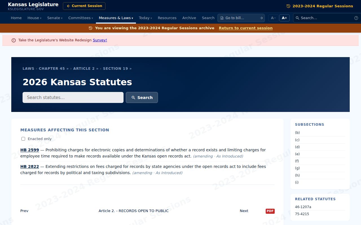Open related statute 46-1207a
The width and height of the screenshot is (361, 225).
[x=303, y=207]
